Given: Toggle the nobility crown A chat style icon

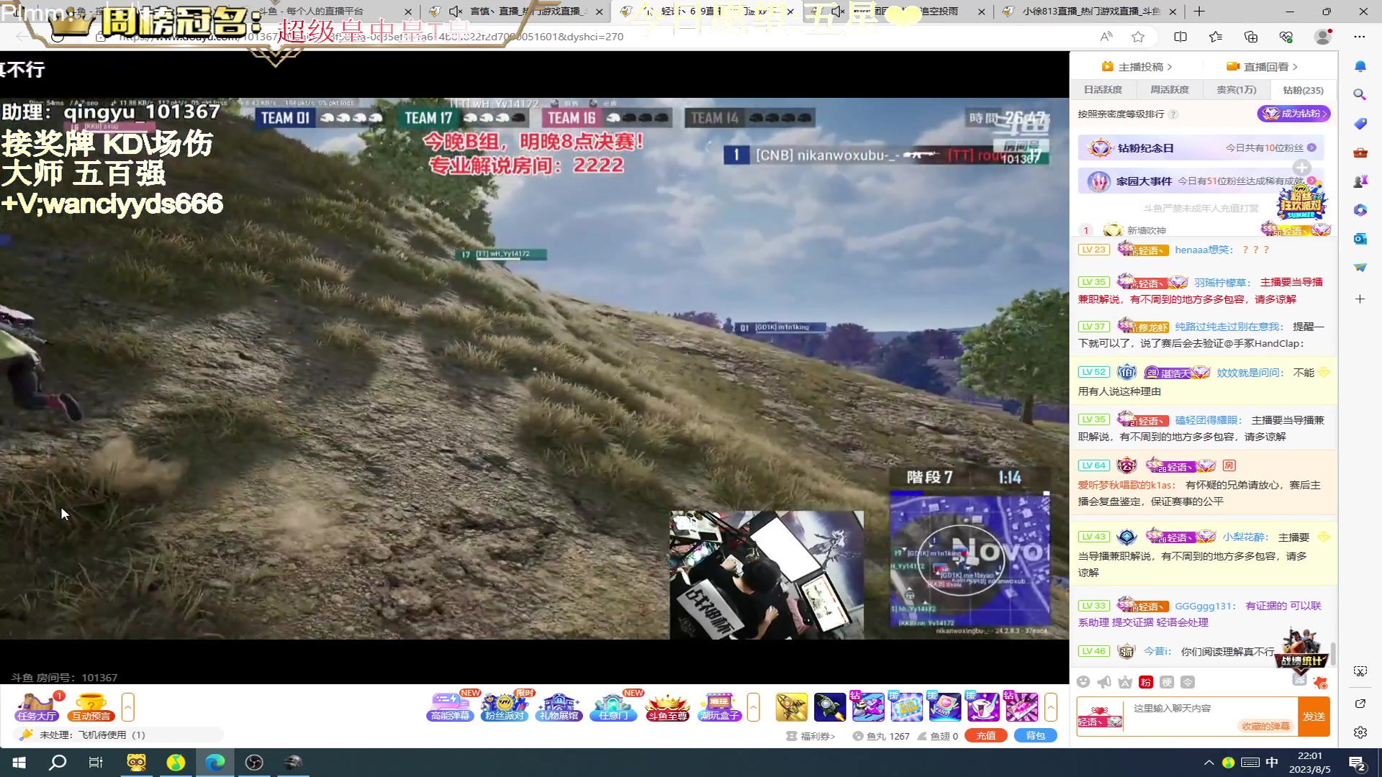Looking at the screenshot, I should pos(1125,682).
